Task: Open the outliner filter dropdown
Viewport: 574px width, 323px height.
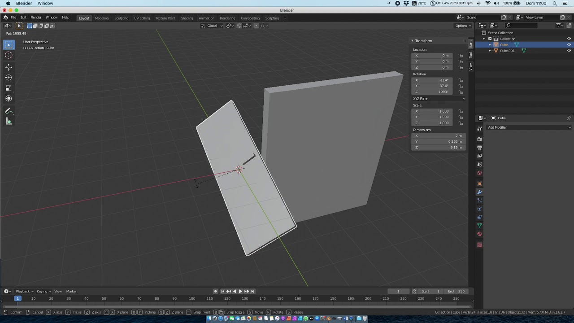Action: [560, 26]
